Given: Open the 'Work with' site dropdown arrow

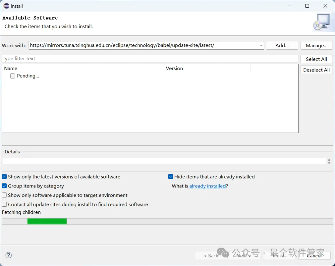Looking at the screenshot, I should pyautogui.click(x=261, y=45).
